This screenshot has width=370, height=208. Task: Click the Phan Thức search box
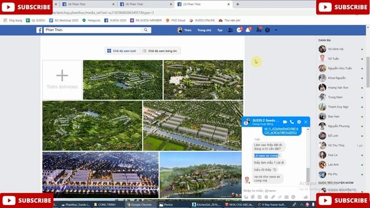coord(93,30)
